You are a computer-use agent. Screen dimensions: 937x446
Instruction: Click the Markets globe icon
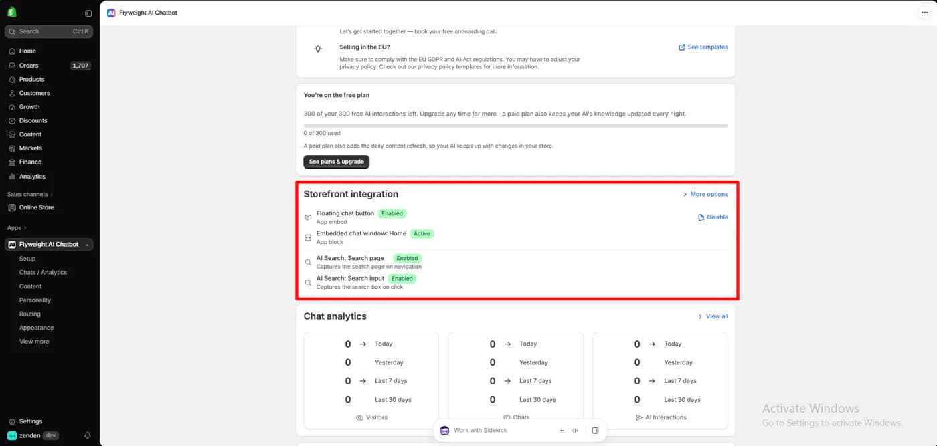[x=12, y=148]
